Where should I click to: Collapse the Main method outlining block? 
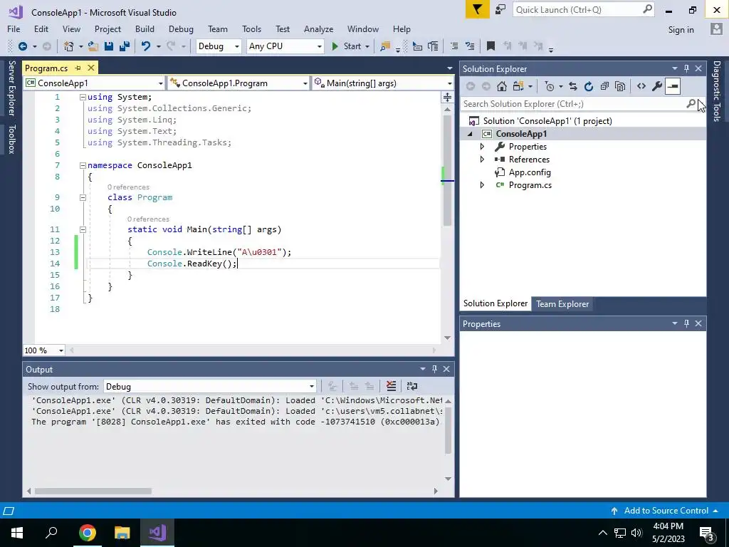83,229
